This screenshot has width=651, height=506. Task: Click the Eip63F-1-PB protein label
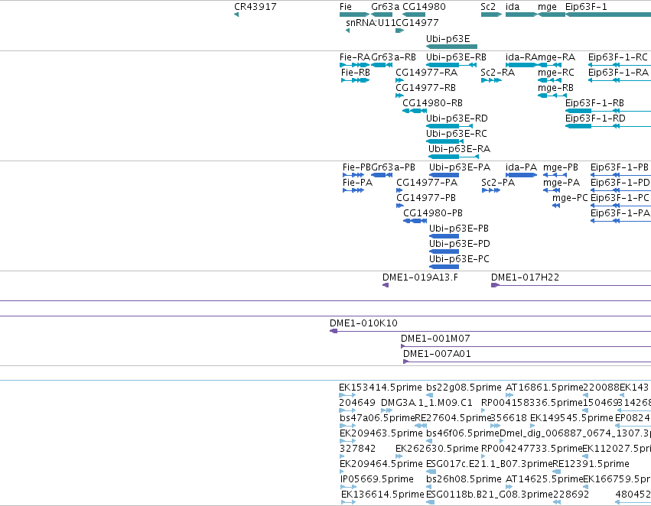tap(620, 167)
